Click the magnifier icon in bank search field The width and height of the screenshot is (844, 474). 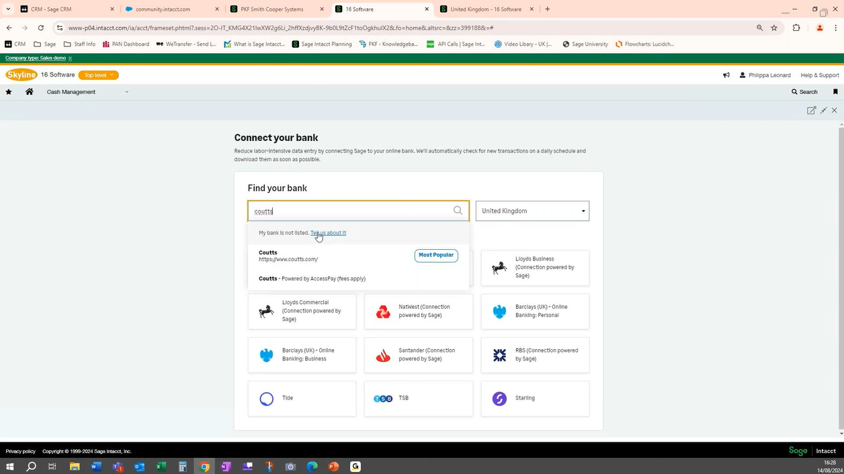coord(458,211)
